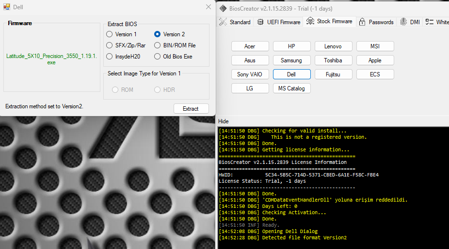Image resolution: width=449 pixels, height=249 pixels.
Task: Click the wrench icon on Standard tab
Action: 223,22
